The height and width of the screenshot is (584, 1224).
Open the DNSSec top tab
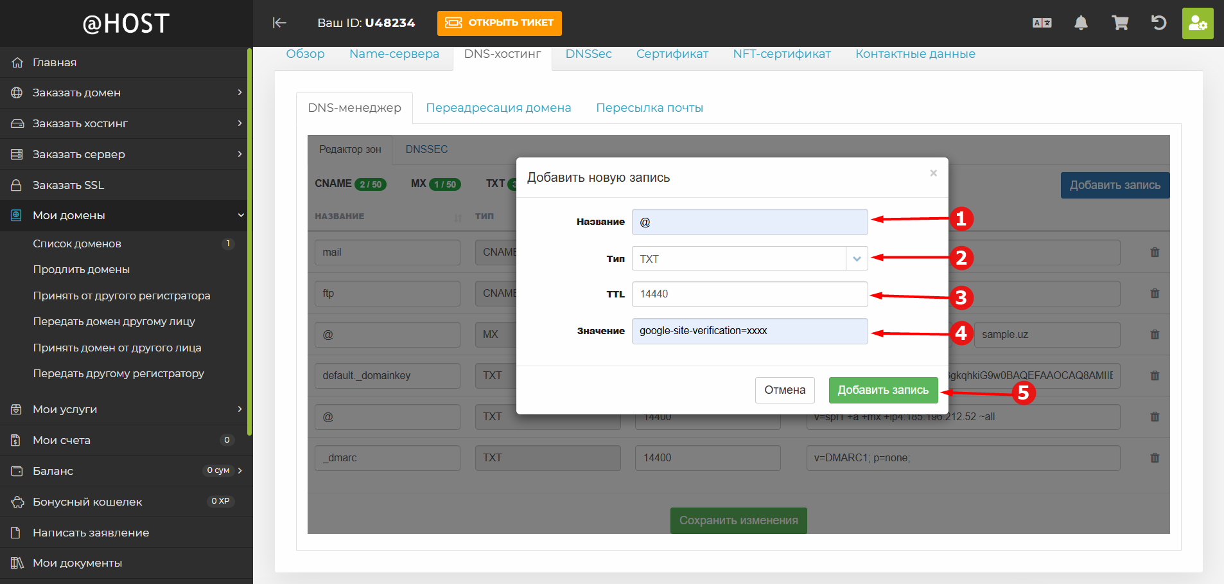point(588,54)
